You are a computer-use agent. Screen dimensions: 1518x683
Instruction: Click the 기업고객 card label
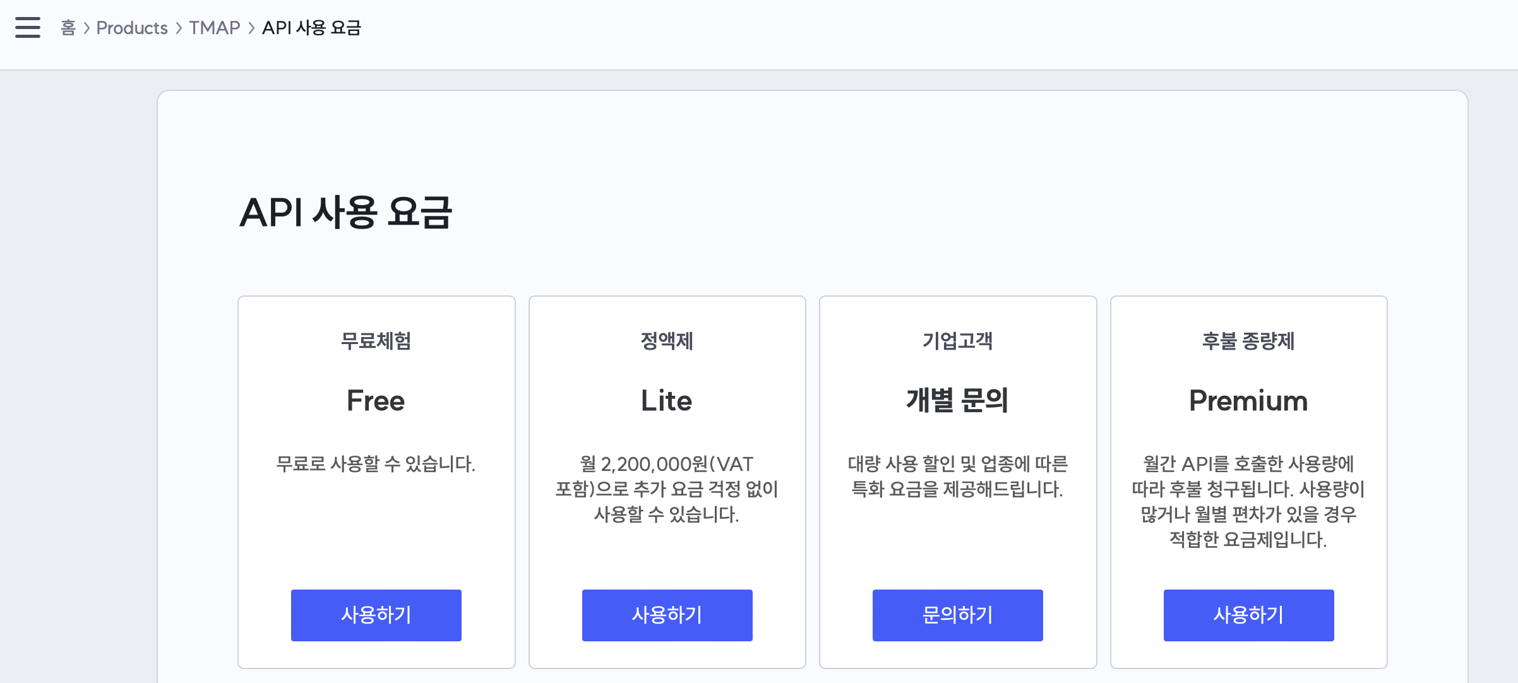pos(957,341)
